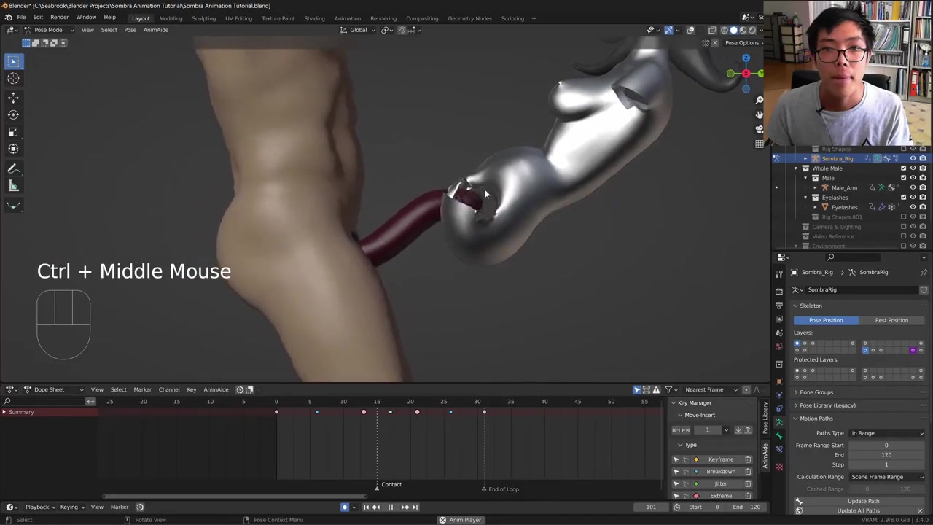Viewport: 933px width, 525px height.
Task: Pause animation playback
Action: click(x=390, y=507)
